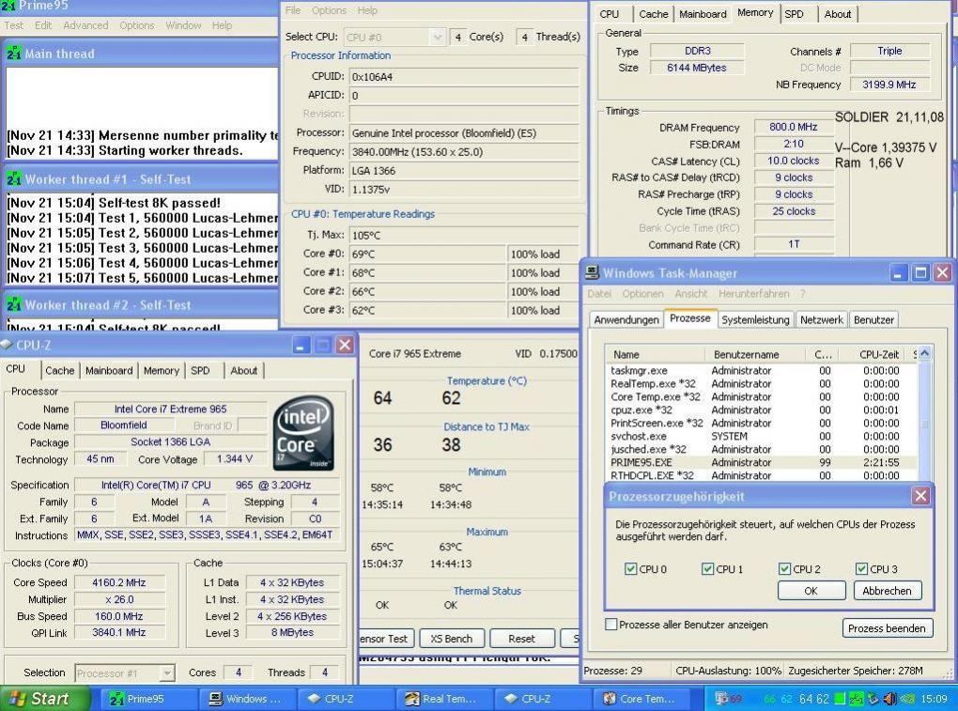The width and height of the screenshot is (958, 711).
Task: Sort processes by the Name column
Action: pos(657,354)
